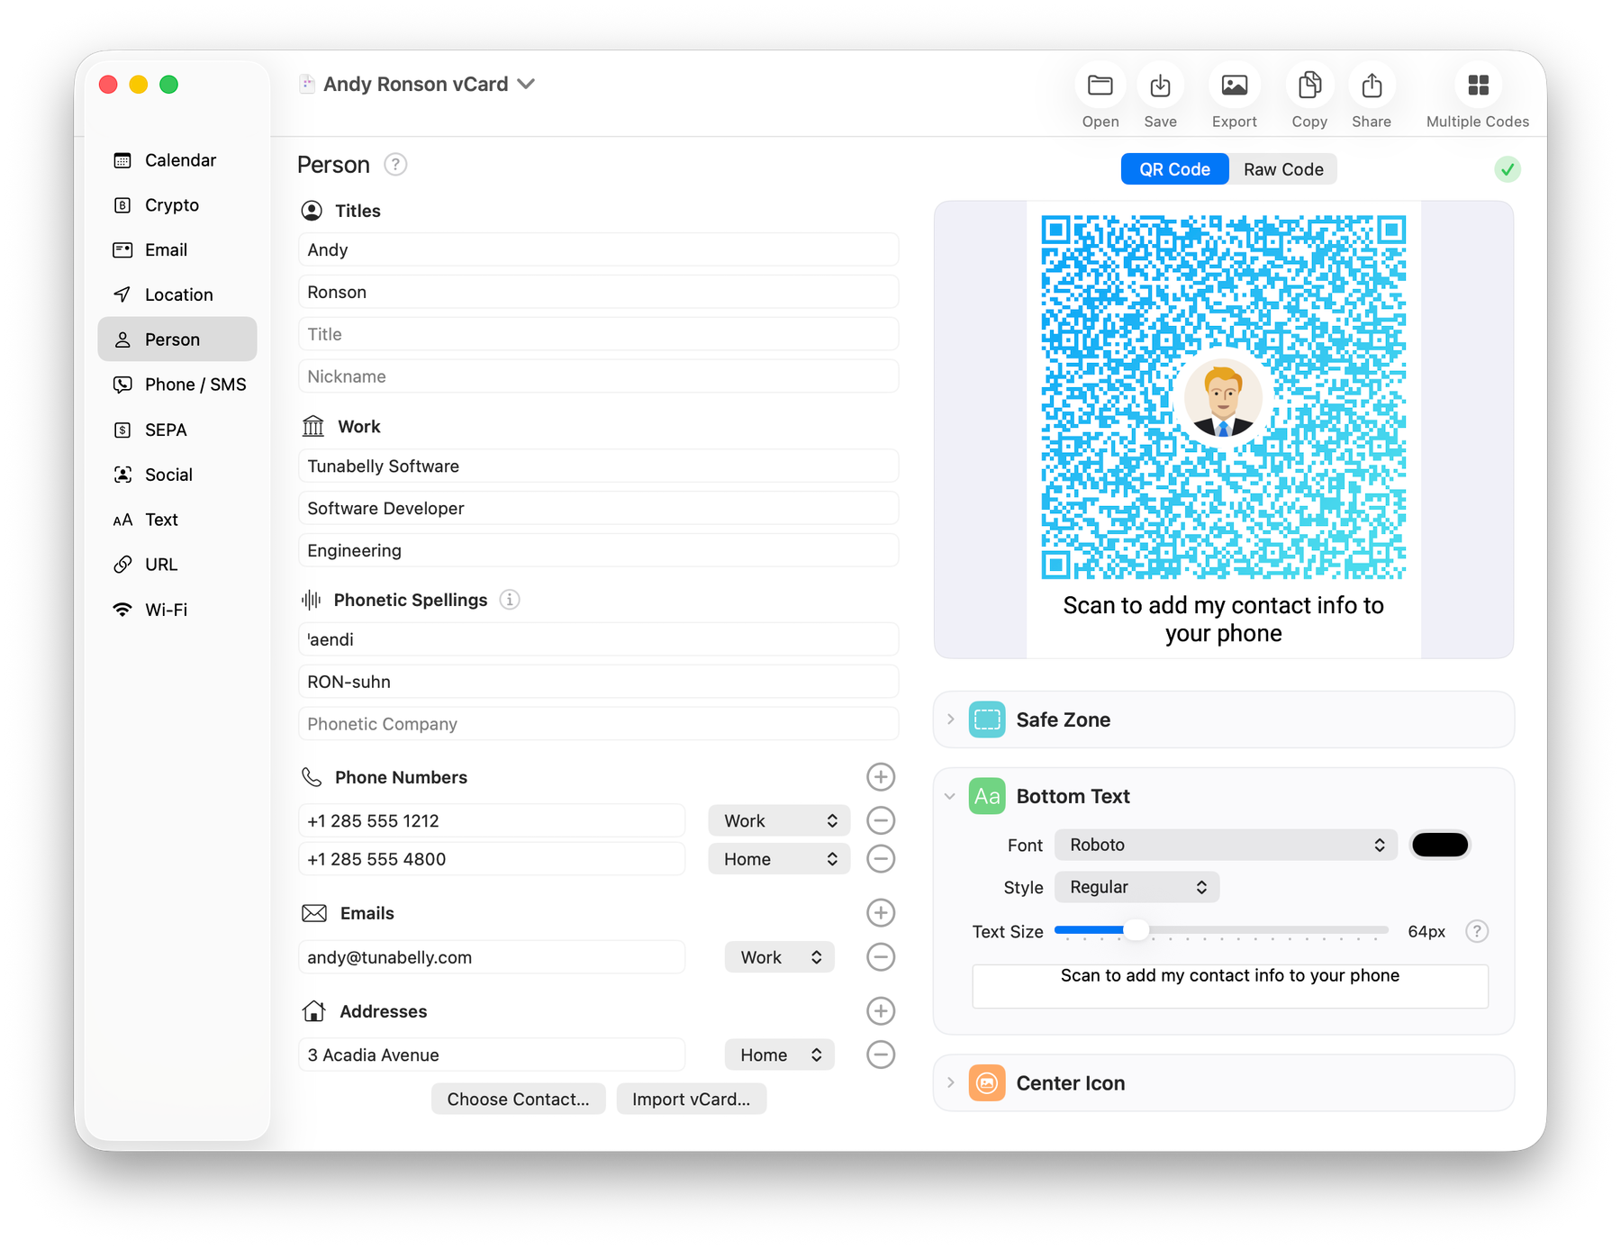The width and height of the screenshot is (1621, 1249).
Task: Click the info icon next to Phonetic Spellings
Action: point(510,600)
